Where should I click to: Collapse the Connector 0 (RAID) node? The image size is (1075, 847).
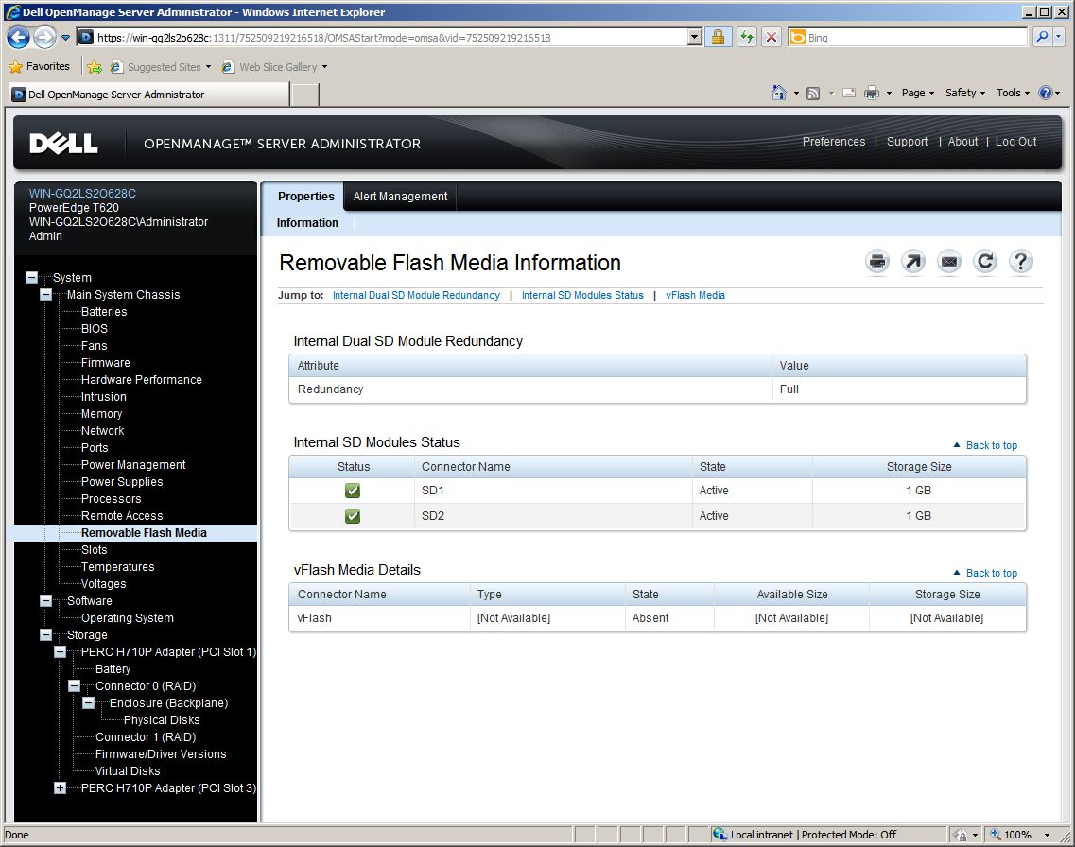click(74, 686)
